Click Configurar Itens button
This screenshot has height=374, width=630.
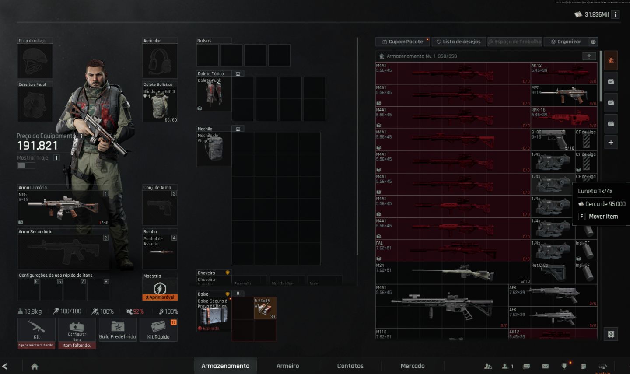pos(77,329)
